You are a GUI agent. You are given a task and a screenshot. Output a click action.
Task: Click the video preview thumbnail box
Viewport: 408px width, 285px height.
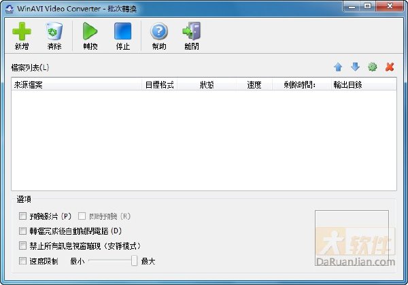[352, 238]
